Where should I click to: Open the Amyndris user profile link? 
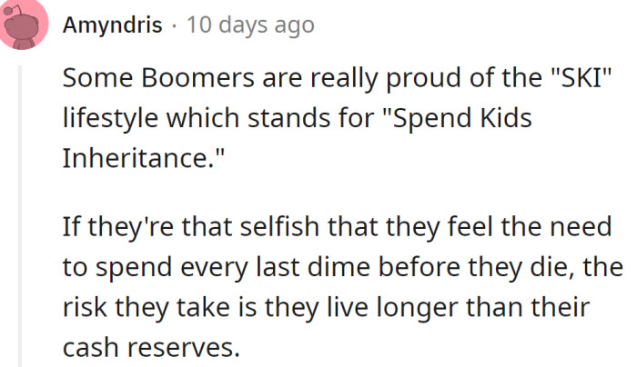tap(113, 25)
